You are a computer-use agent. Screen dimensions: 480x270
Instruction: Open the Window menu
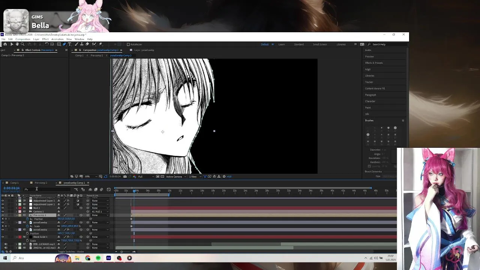tap(79, 39)
